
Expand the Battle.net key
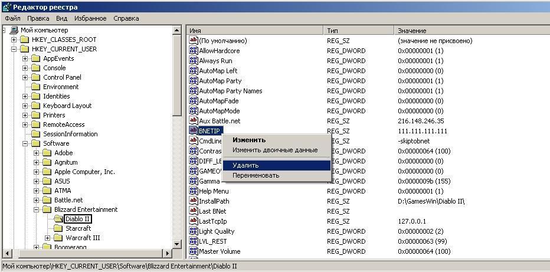[37, 200]
